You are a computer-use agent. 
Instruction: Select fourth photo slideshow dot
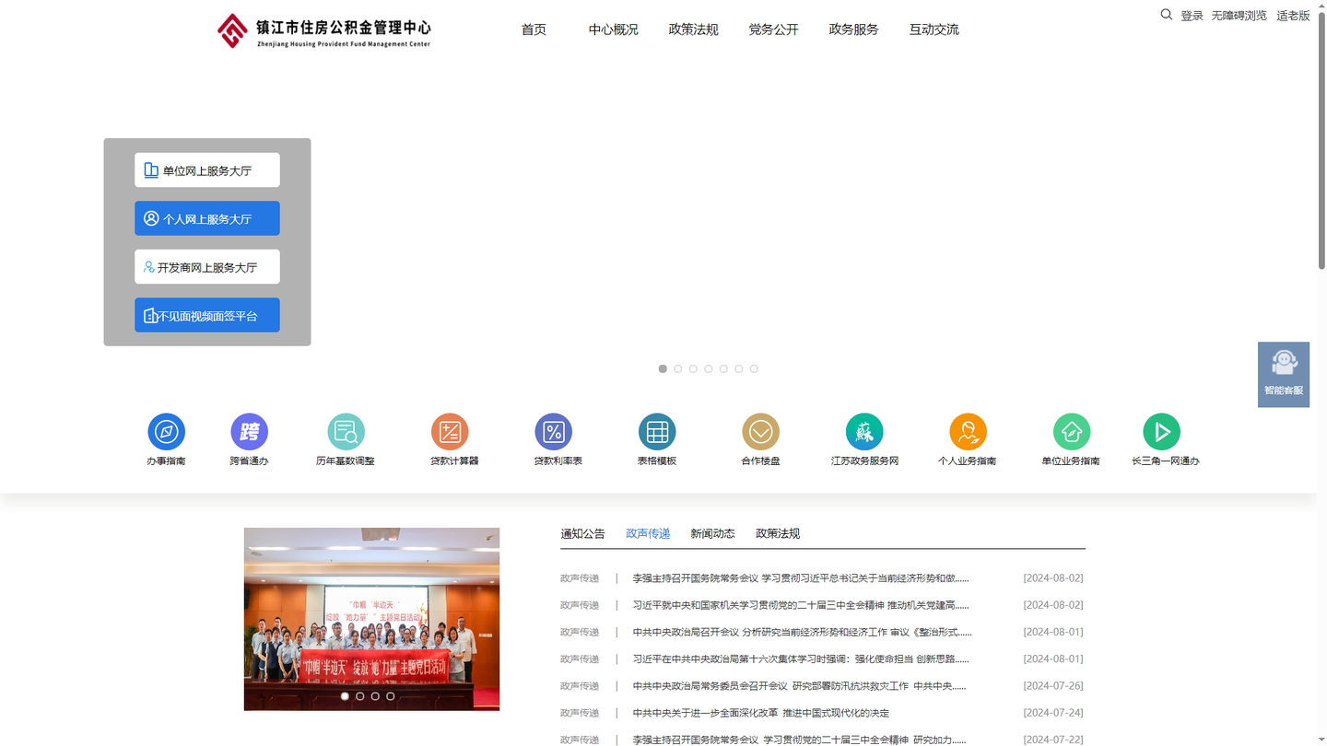point(390,696)
